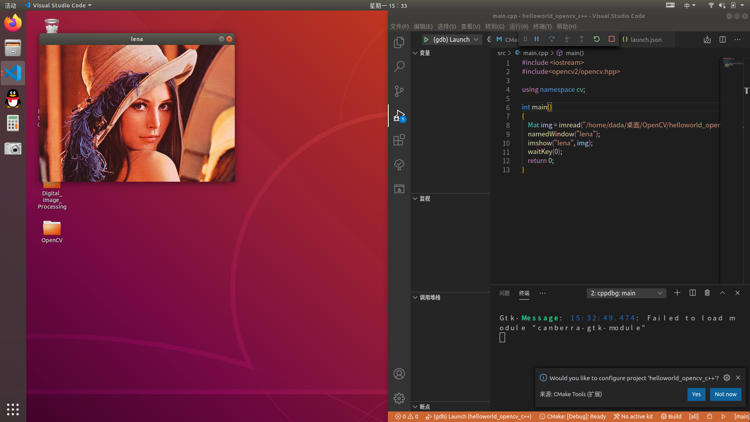The height and width of the screenshot is (422, 750).
Task: Open the system menu arrow in top bar
Action: point(742,5)
